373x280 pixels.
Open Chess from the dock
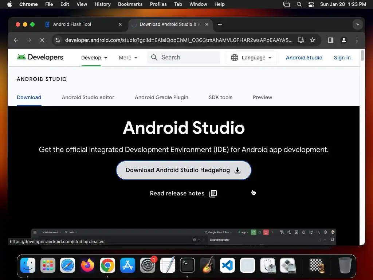[317, 265]
